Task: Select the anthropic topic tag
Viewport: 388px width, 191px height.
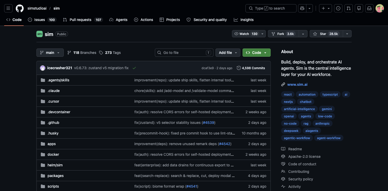Action: click(322, 124)
